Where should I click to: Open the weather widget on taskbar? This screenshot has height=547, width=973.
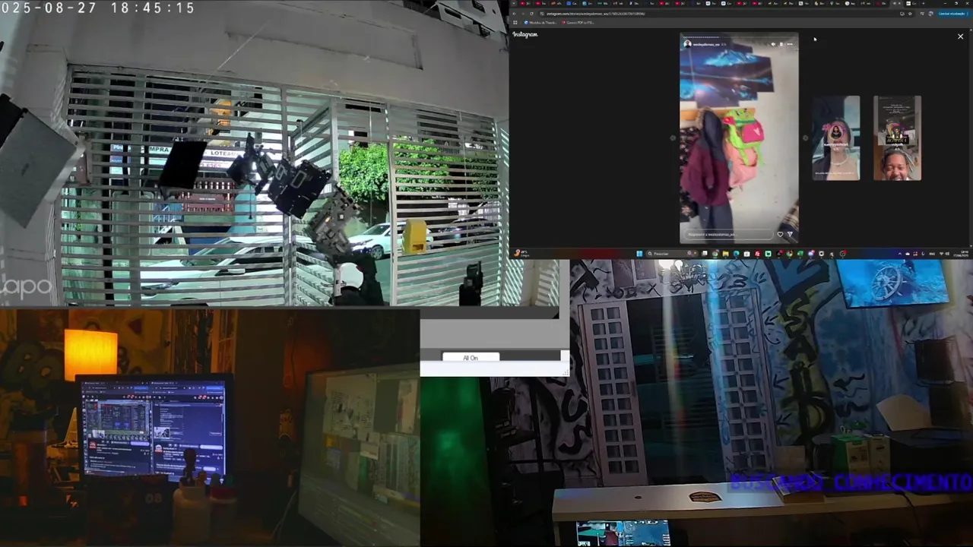point(521,254)
